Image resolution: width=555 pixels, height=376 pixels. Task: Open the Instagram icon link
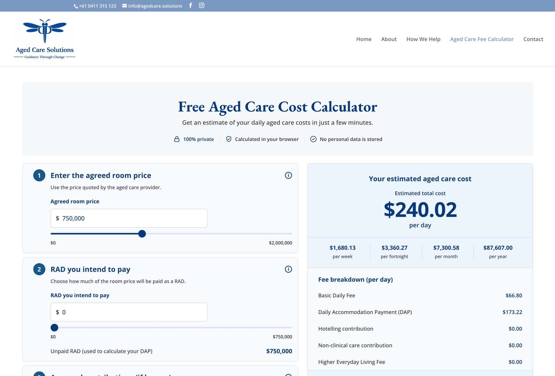pyautogui.click(x=202, y=5)
